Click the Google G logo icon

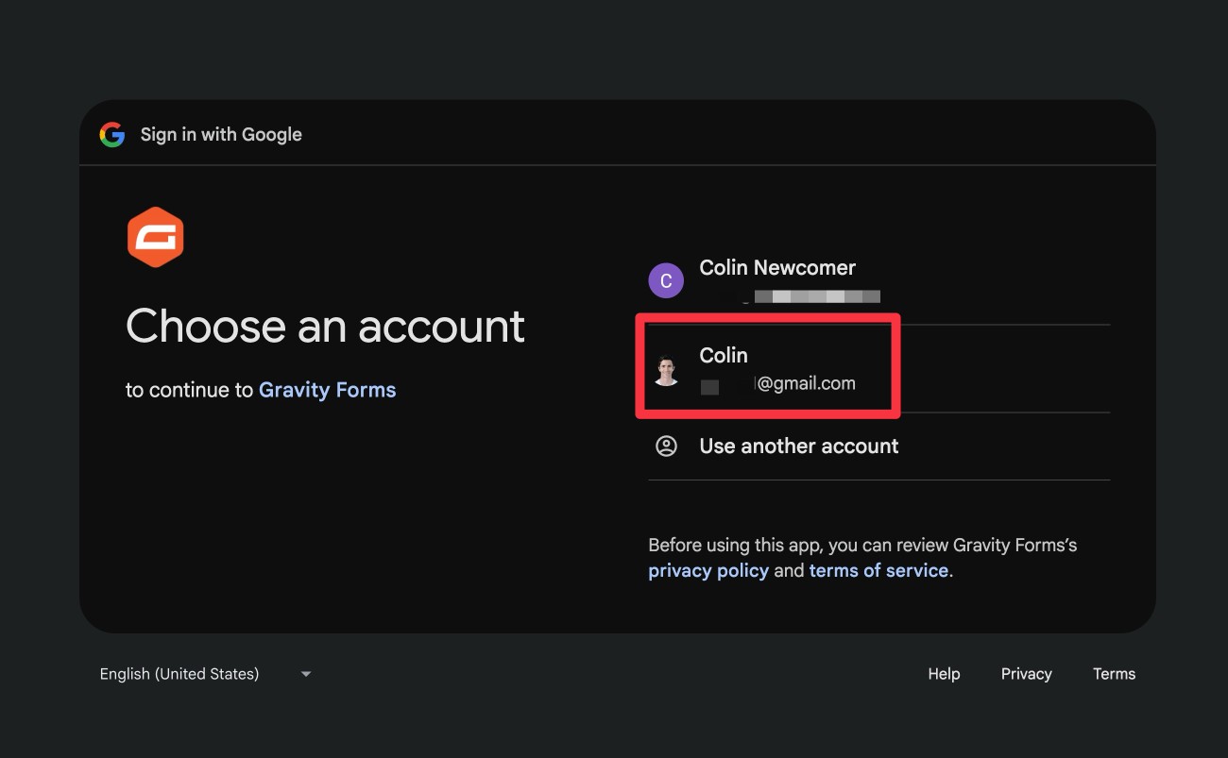coord(111,134)
